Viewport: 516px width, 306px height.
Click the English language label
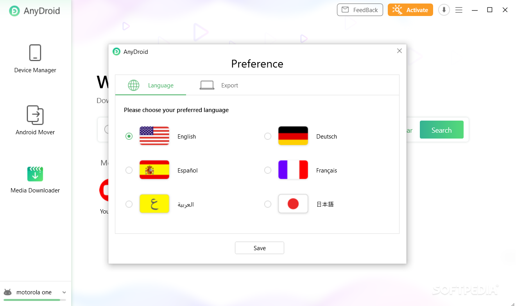click(186, 137)
